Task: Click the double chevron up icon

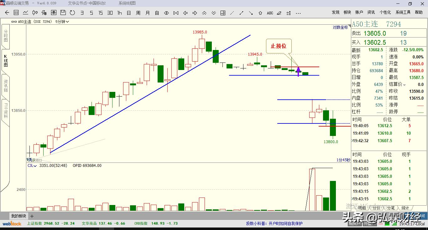Action: pyautogui.click(x=204, y=13)
